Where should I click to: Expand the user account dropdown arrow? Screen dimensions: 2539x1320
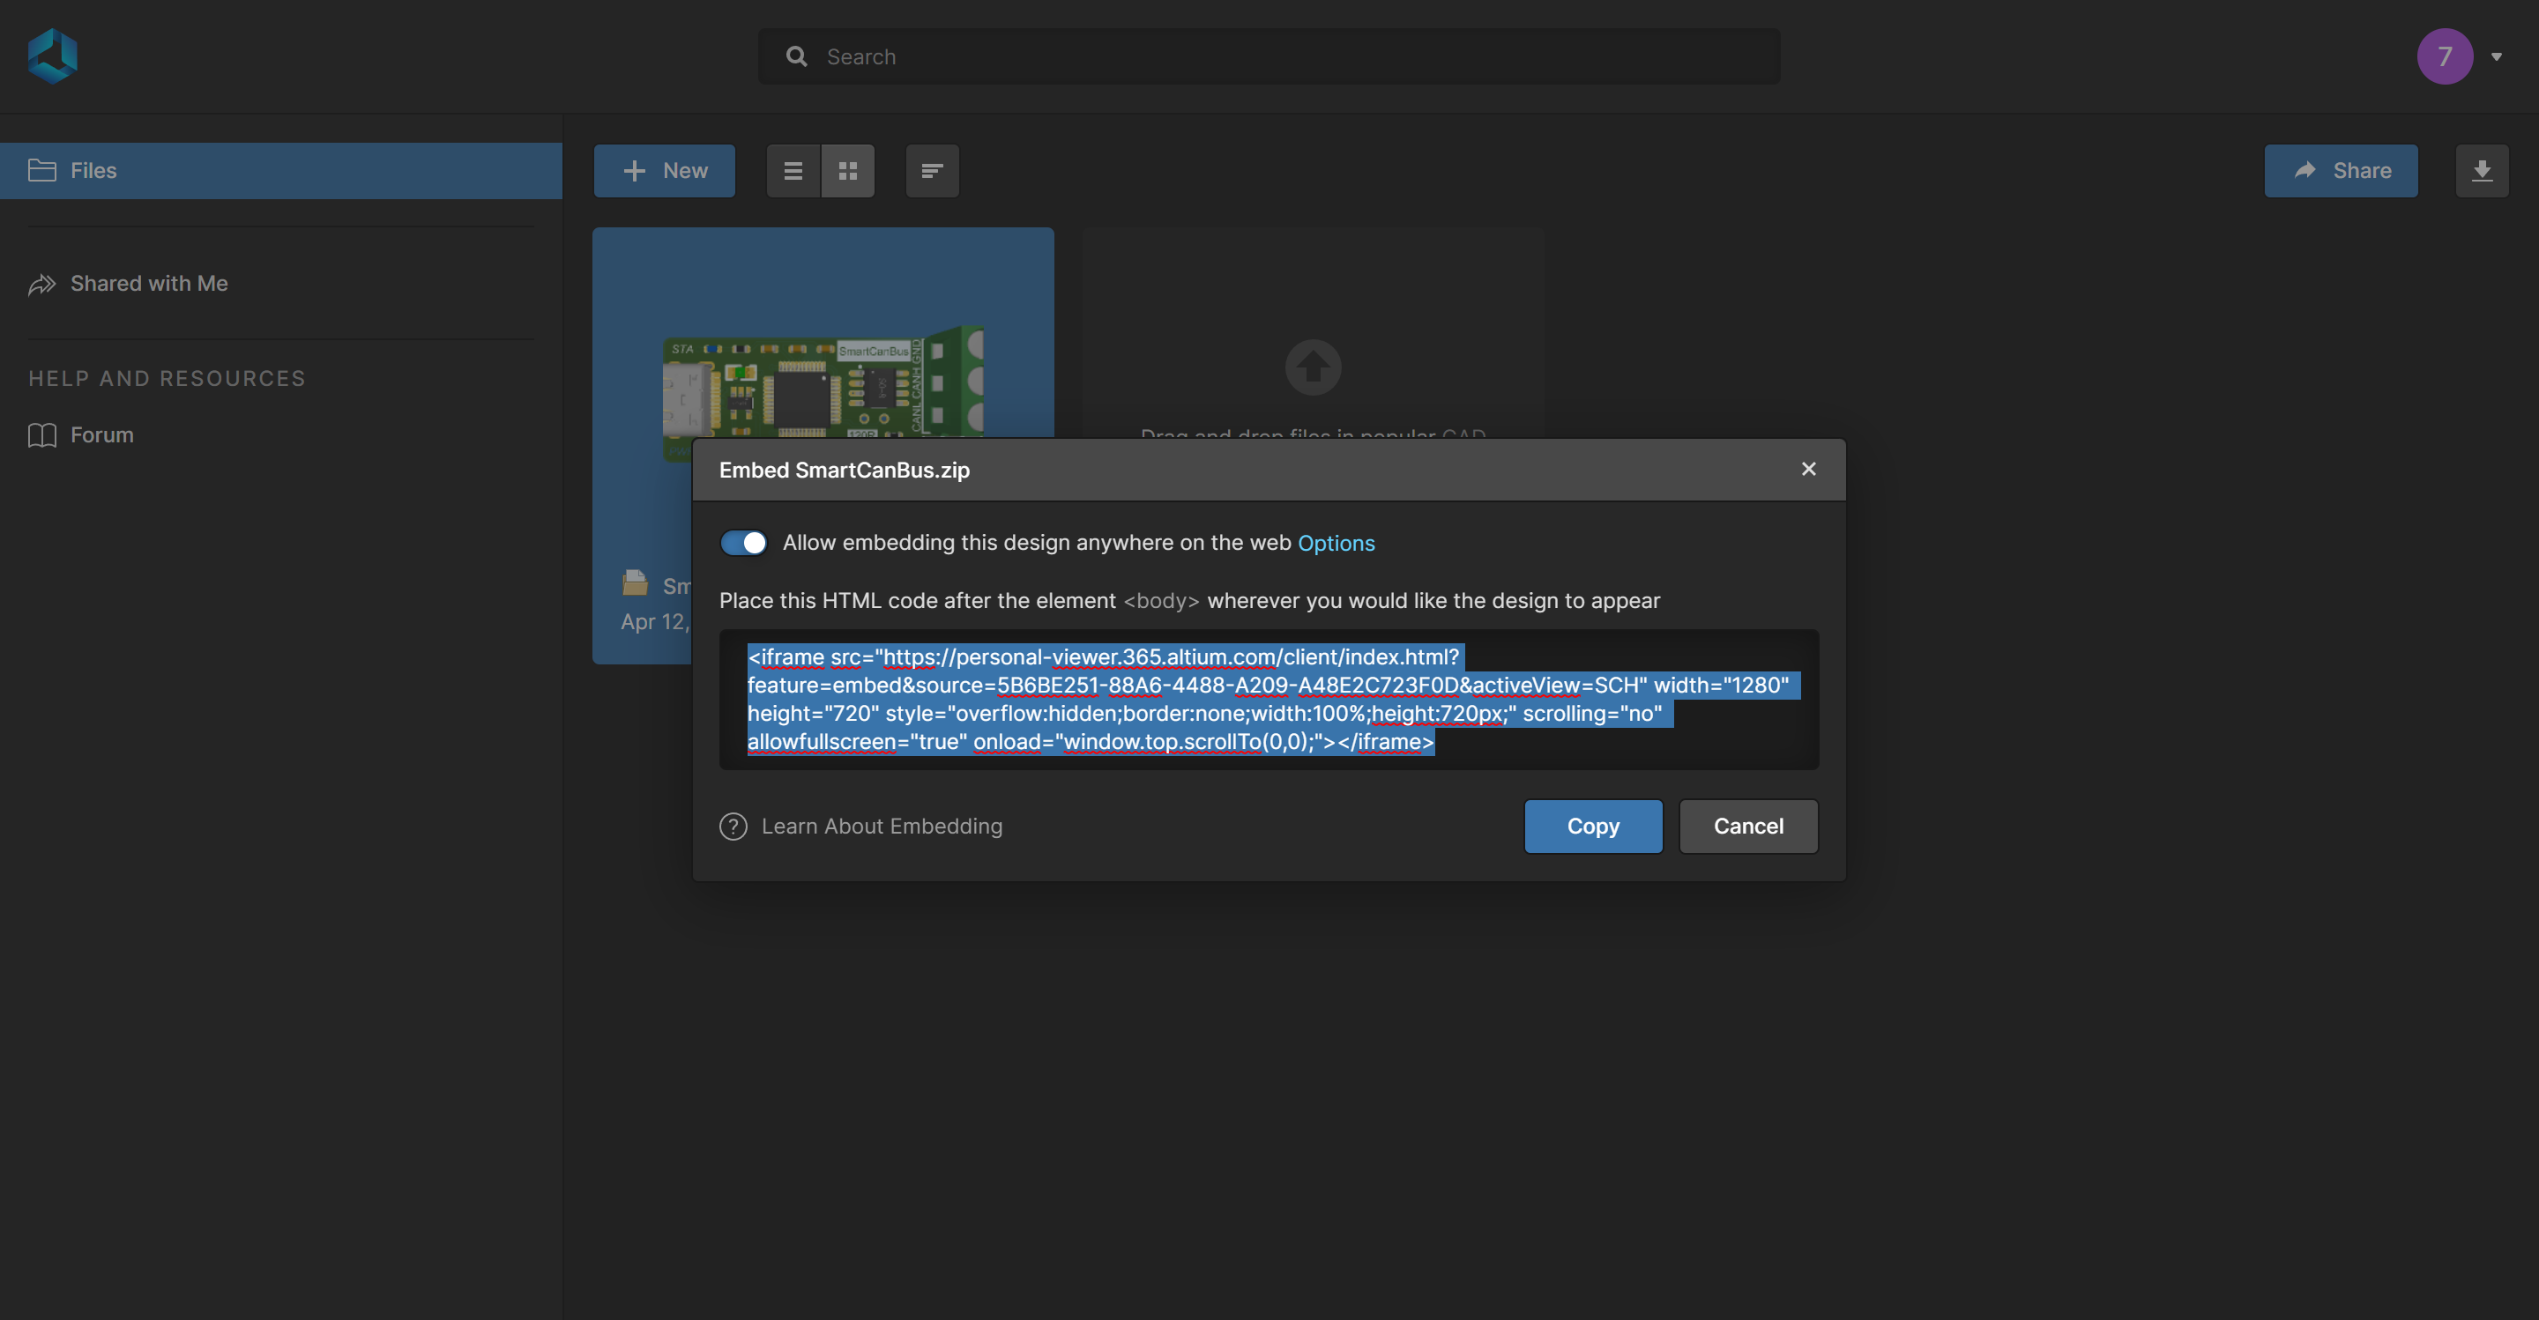pos(2497,57)
